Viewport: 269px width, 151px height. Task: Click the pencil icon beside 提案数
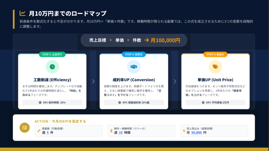(x=39, y=130)
